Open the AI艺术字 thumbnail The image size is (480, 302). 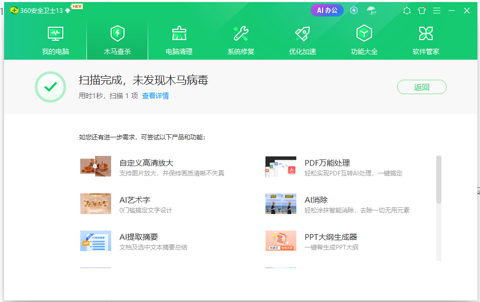point(96,203)
